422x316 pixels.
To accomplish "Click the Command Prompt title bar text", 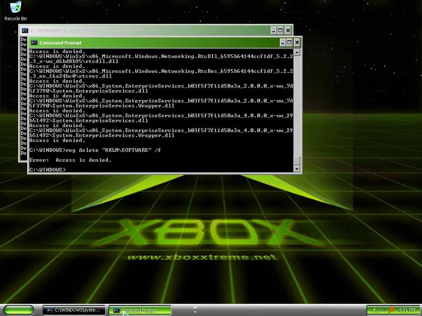I will (61, 43).
